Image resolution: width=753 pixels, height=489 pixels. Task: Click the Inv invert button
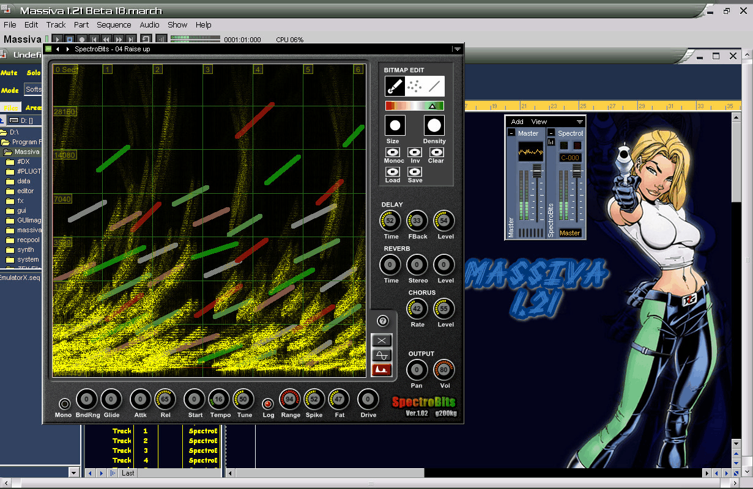coord(415,152)
